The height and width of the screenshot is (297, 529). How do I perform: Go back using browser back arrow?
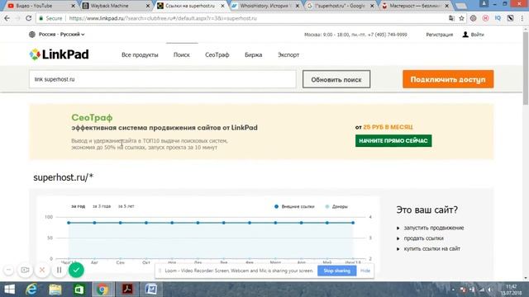coord(7,18)
